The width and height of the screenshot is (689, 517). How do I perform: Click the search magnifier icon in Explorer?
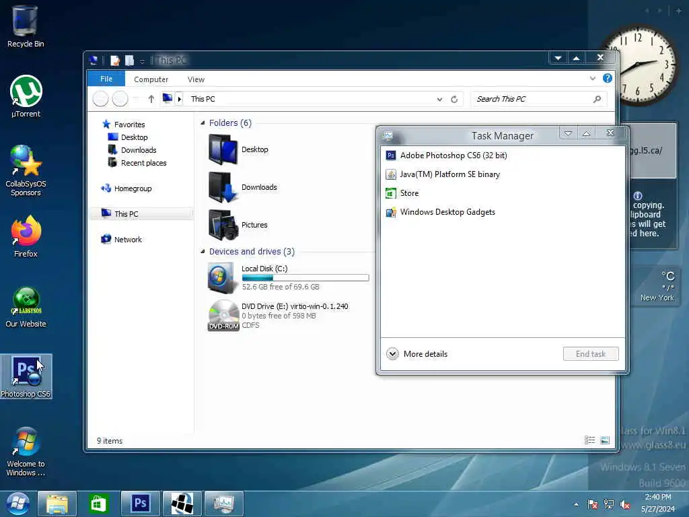coord(597,99)
